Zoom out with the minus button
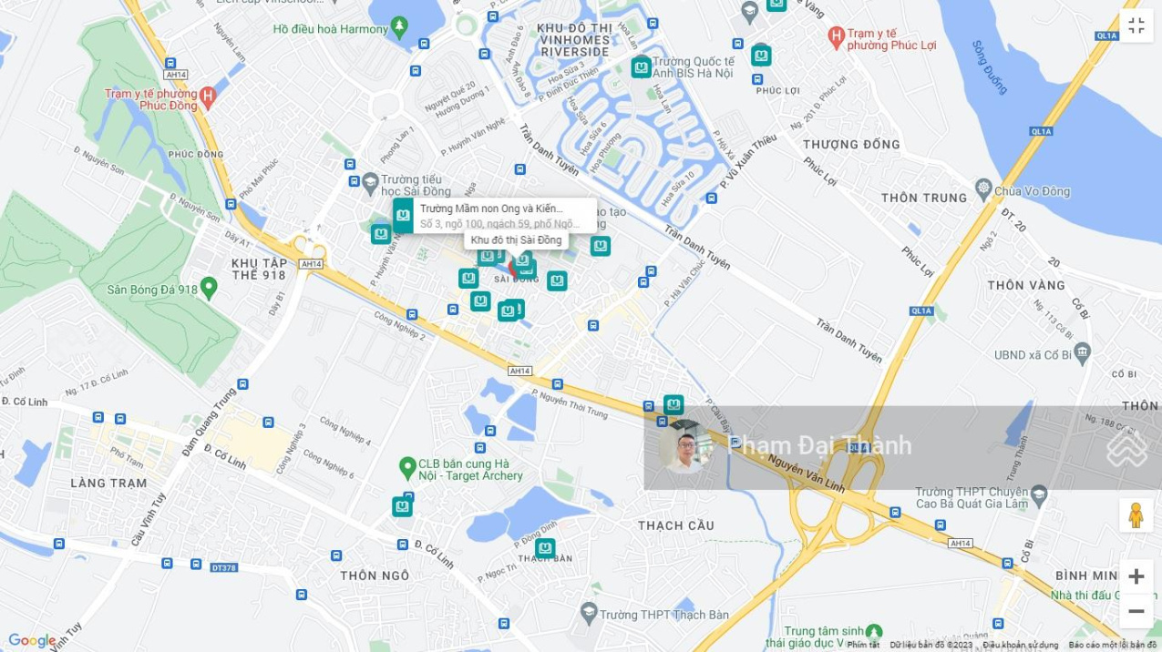The width and height of the screenshot is (1162, 652). (x=1136, y=611)
